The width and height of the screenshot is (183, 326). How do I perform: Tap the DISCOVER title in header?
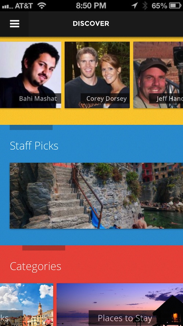(91, 23)
